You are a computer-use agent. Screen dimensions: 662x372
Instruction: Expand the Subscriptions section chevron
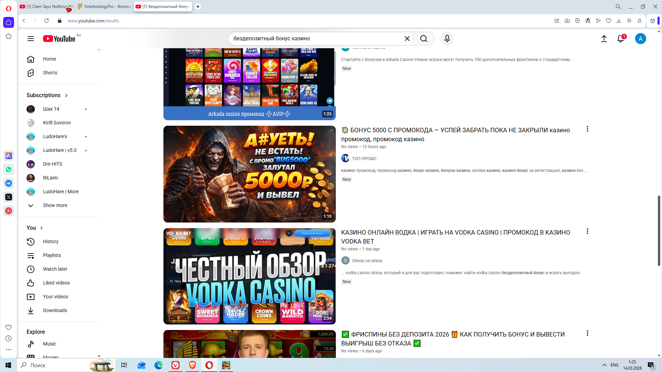66,95
